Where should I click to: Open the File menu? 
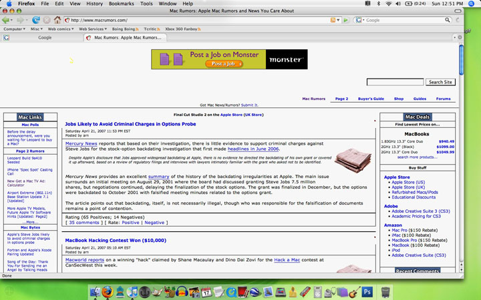(x=45, y=3)
